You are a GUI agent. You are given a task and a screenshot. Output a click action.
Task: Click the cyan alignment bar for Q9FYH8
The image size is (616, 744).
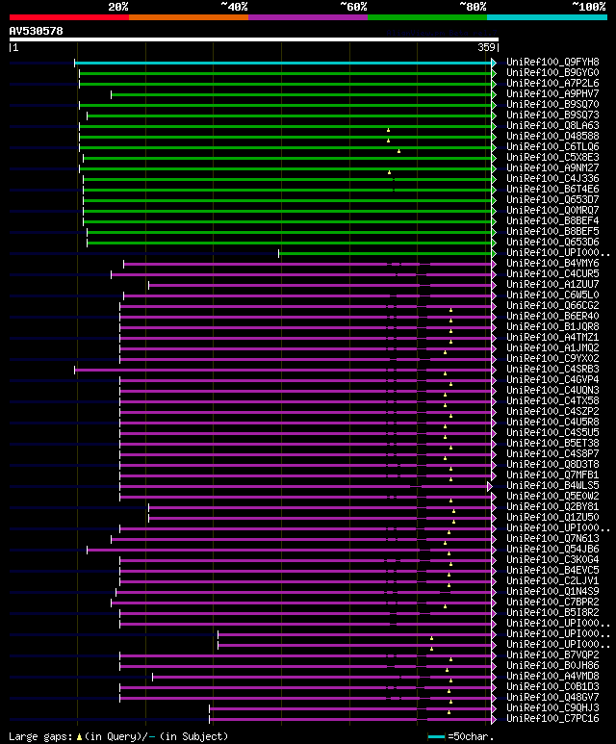click(x=283, y=63)
